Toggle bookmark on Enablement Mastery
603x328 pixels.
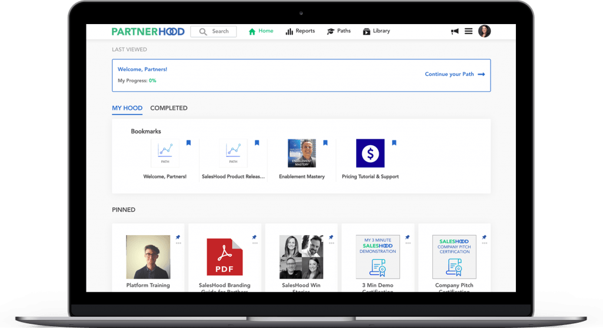(x=325, y=143)
